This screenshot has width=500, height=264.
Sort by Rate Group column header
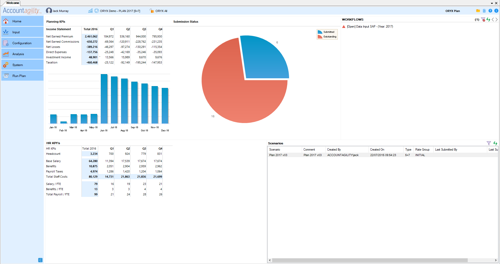pyautogui.click(x=423, y=150)
